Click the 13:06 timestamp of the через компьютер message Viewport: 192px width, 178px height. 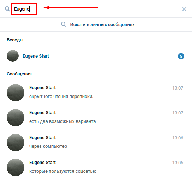pyautogui.click(x=178, y=138)
